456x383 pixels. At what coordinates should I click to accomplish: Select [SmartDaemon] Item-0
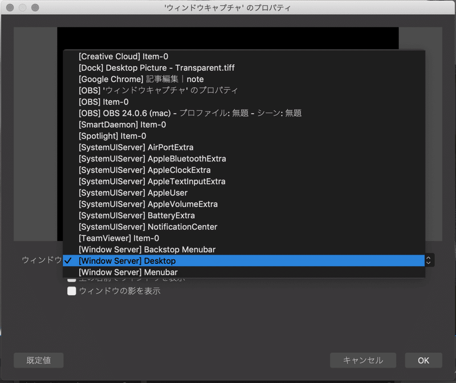pyautogui.click(x=244, y=124)
